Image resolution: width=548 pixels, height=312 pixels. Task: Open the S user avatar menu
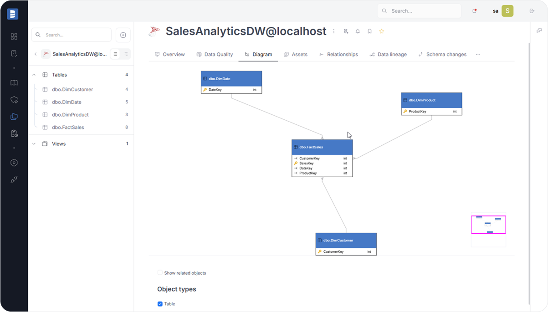507,10
